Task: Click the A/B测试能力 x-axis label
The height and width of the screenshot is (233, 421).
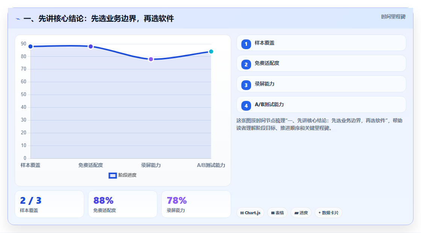Action: pyautogui.click(x=211, y=165)
